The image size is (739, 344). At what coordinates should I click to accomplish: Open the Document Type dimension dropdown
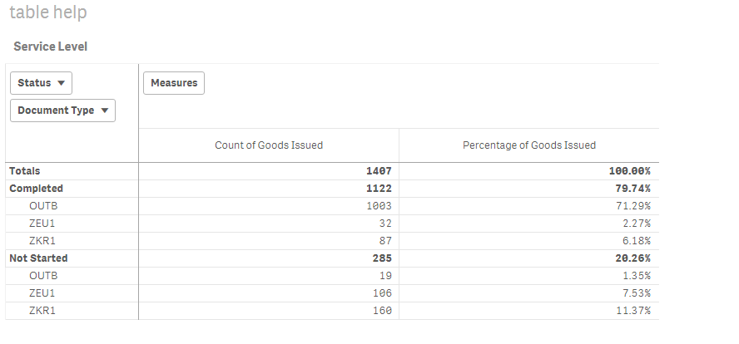pyautogui.click(x=62, y=111)
